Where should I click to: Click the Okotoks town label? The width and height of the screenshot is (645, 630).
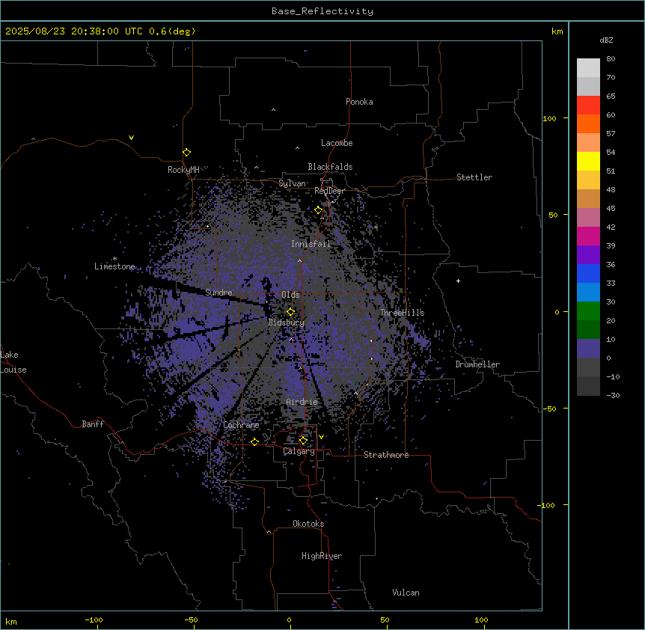click(x=308, y=524)
